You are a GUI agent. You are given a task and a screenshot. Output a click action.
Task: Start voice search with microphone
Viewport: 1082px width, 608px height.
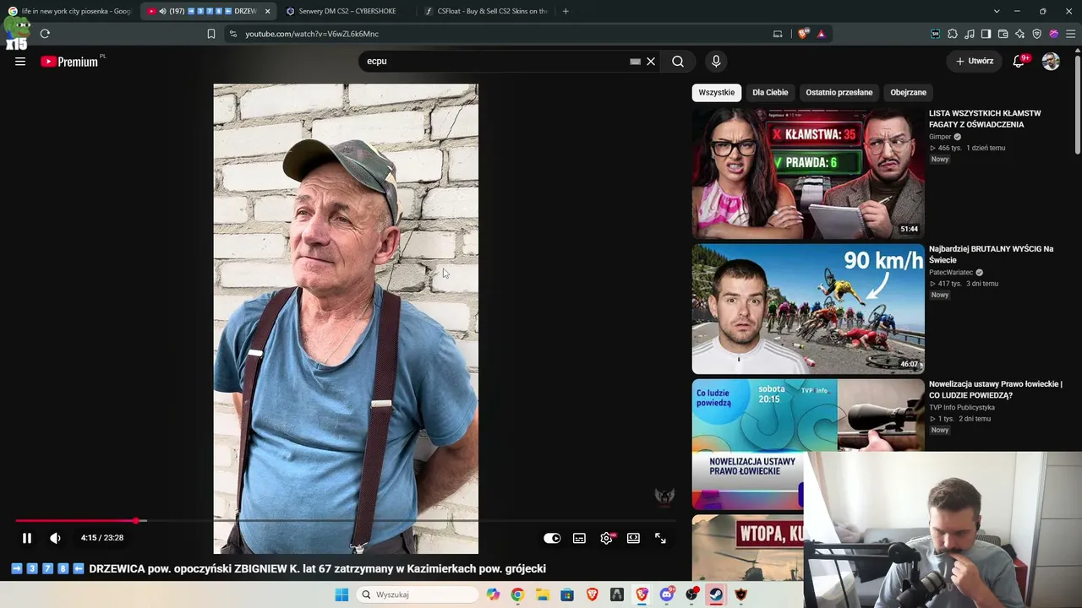[x=716, y=61]
